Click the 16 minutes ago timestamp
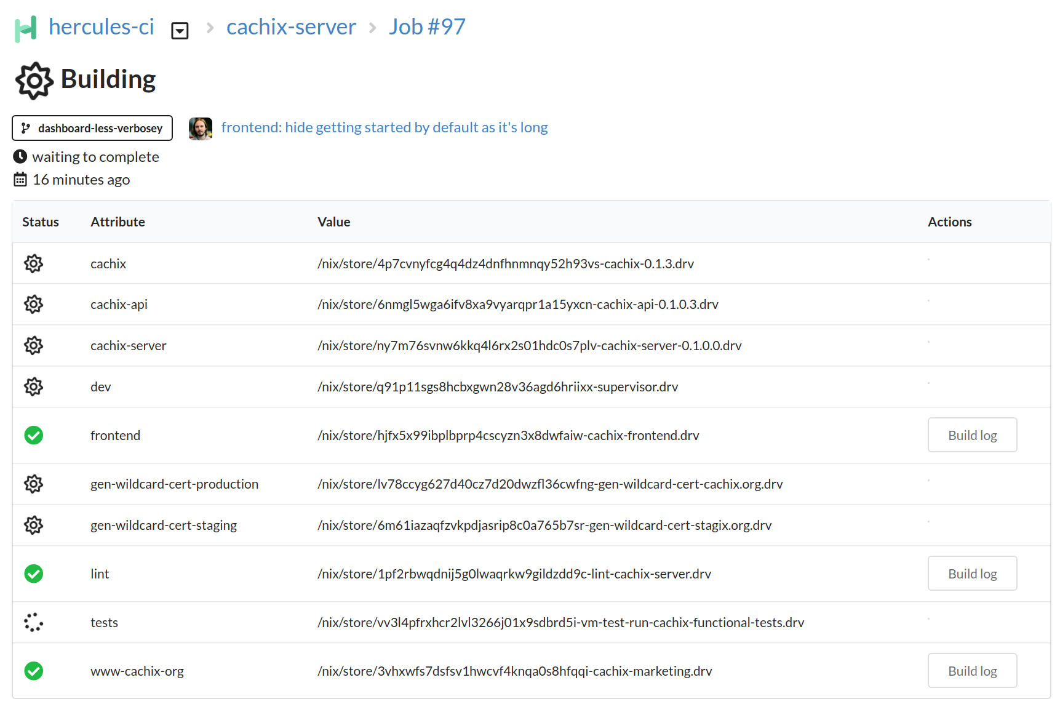Screen dimensions: 1060x704 pos(81,180)
